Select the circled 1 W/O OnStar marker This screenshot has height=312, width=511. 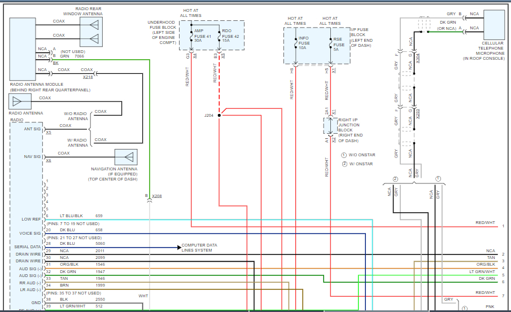(x=343, y=155)
